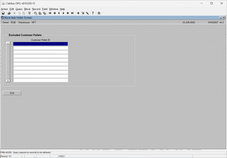Jump to last record icon

click(72, 13)
